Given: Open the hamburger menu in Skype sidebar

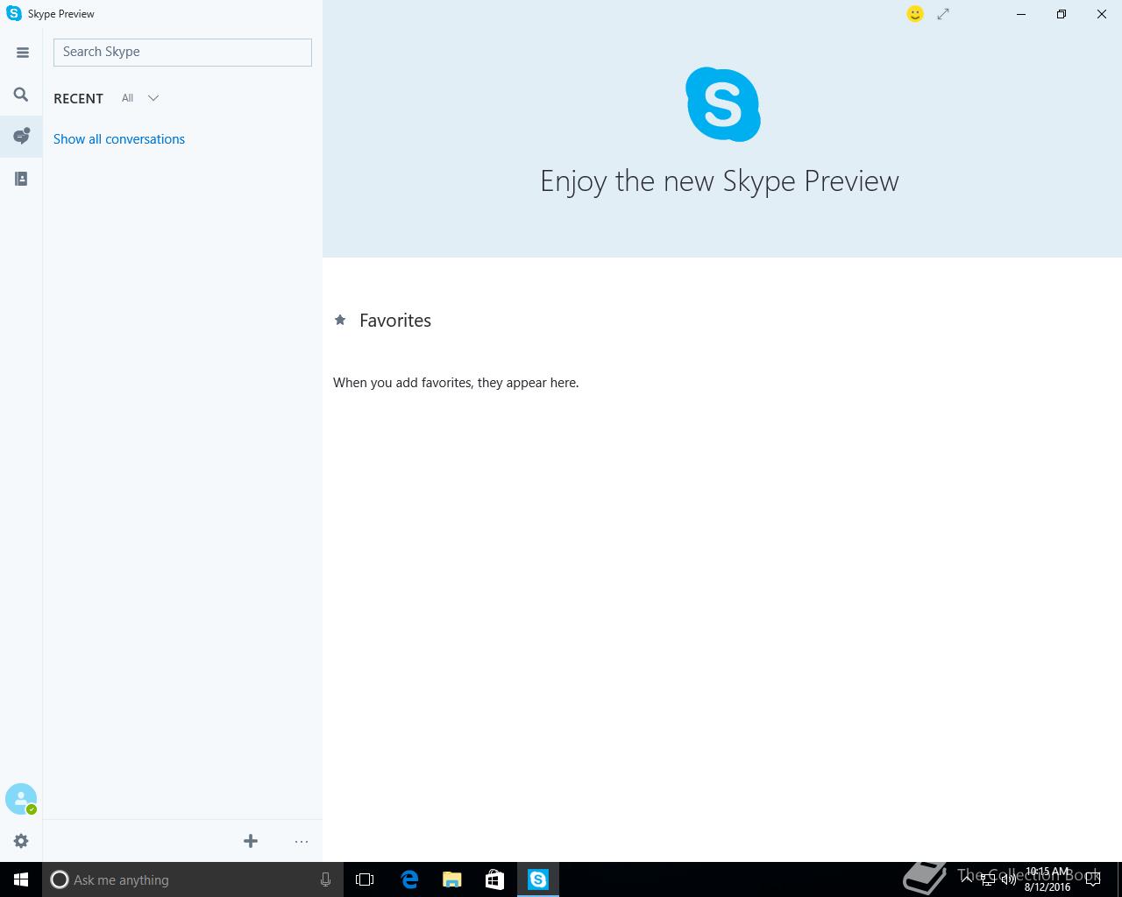Looking at the screenshot, I should tap(22, 53).
